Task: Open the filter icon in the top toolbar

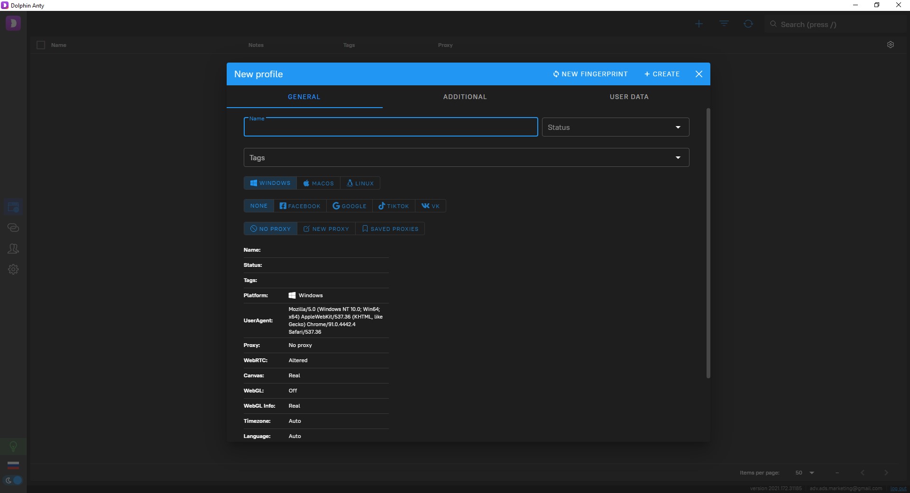Action: pos(724,24)
